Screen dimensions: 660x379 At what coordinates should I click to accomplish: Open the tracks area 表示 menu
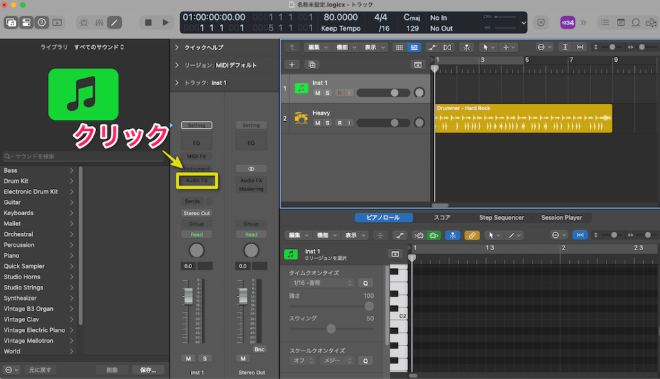coord(374,48)
